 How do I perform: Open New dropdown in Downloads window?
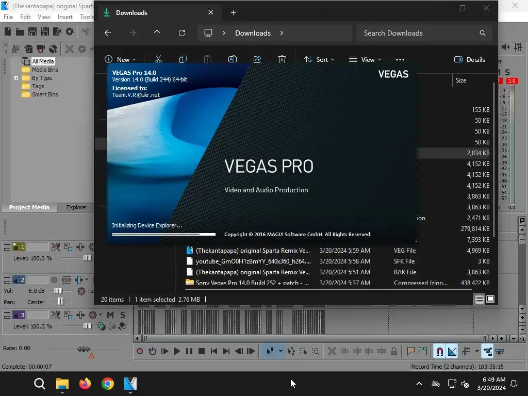tap(120, 60)
